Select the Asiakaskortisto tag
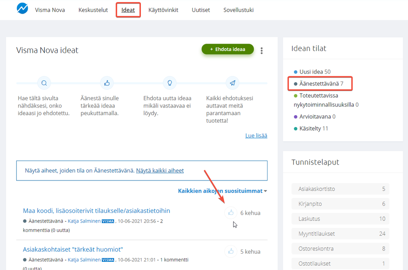Image resolution: width=408 pixels, height=270 pixels. (x=340, y=189)
